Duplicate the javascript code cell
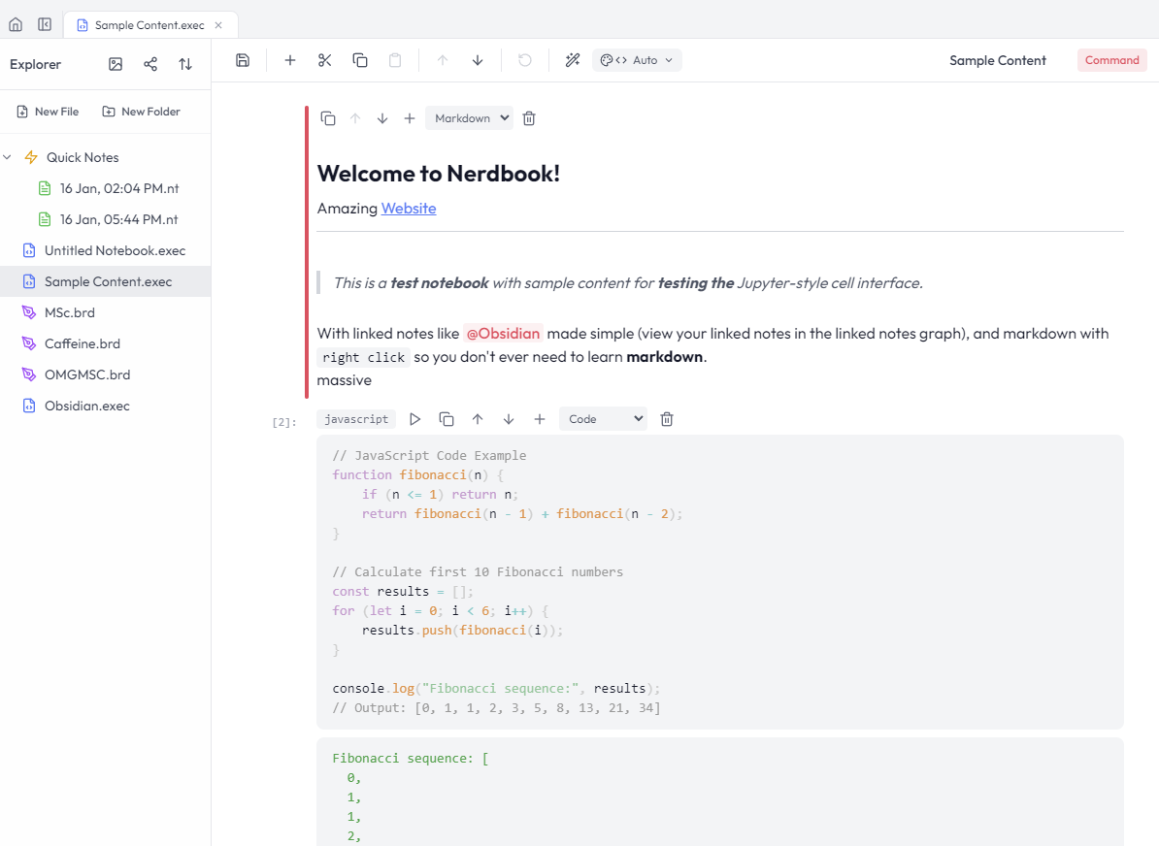 446,419
